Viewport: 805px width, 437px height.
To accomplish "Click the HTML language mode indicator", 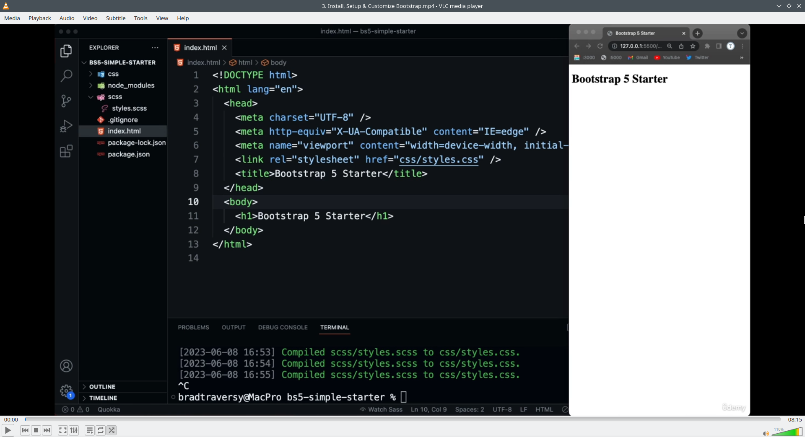I will [544, 409].
